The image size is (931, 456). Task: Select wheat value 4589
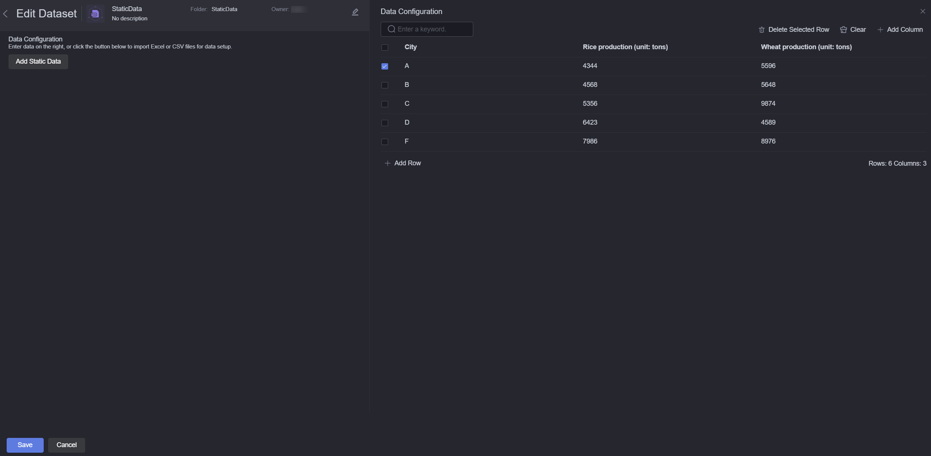(x=768, y=122)
